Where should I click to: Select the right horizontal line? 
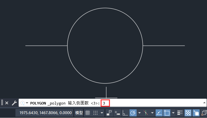coord(164,46)
